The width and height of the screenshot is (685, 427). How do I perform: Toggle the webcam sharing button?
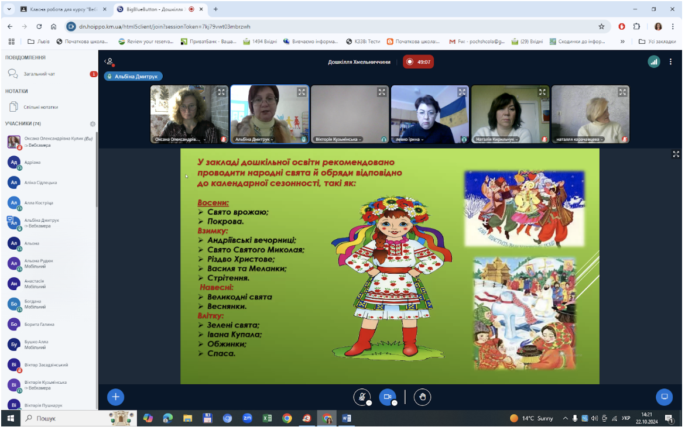coord(387,397)
